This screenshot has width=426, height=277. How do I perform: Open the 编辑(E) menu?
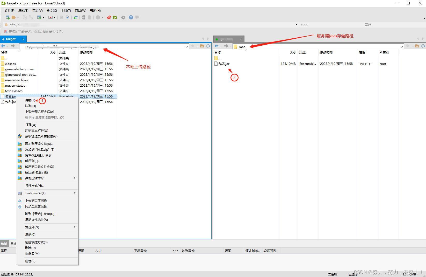(23, 10)
